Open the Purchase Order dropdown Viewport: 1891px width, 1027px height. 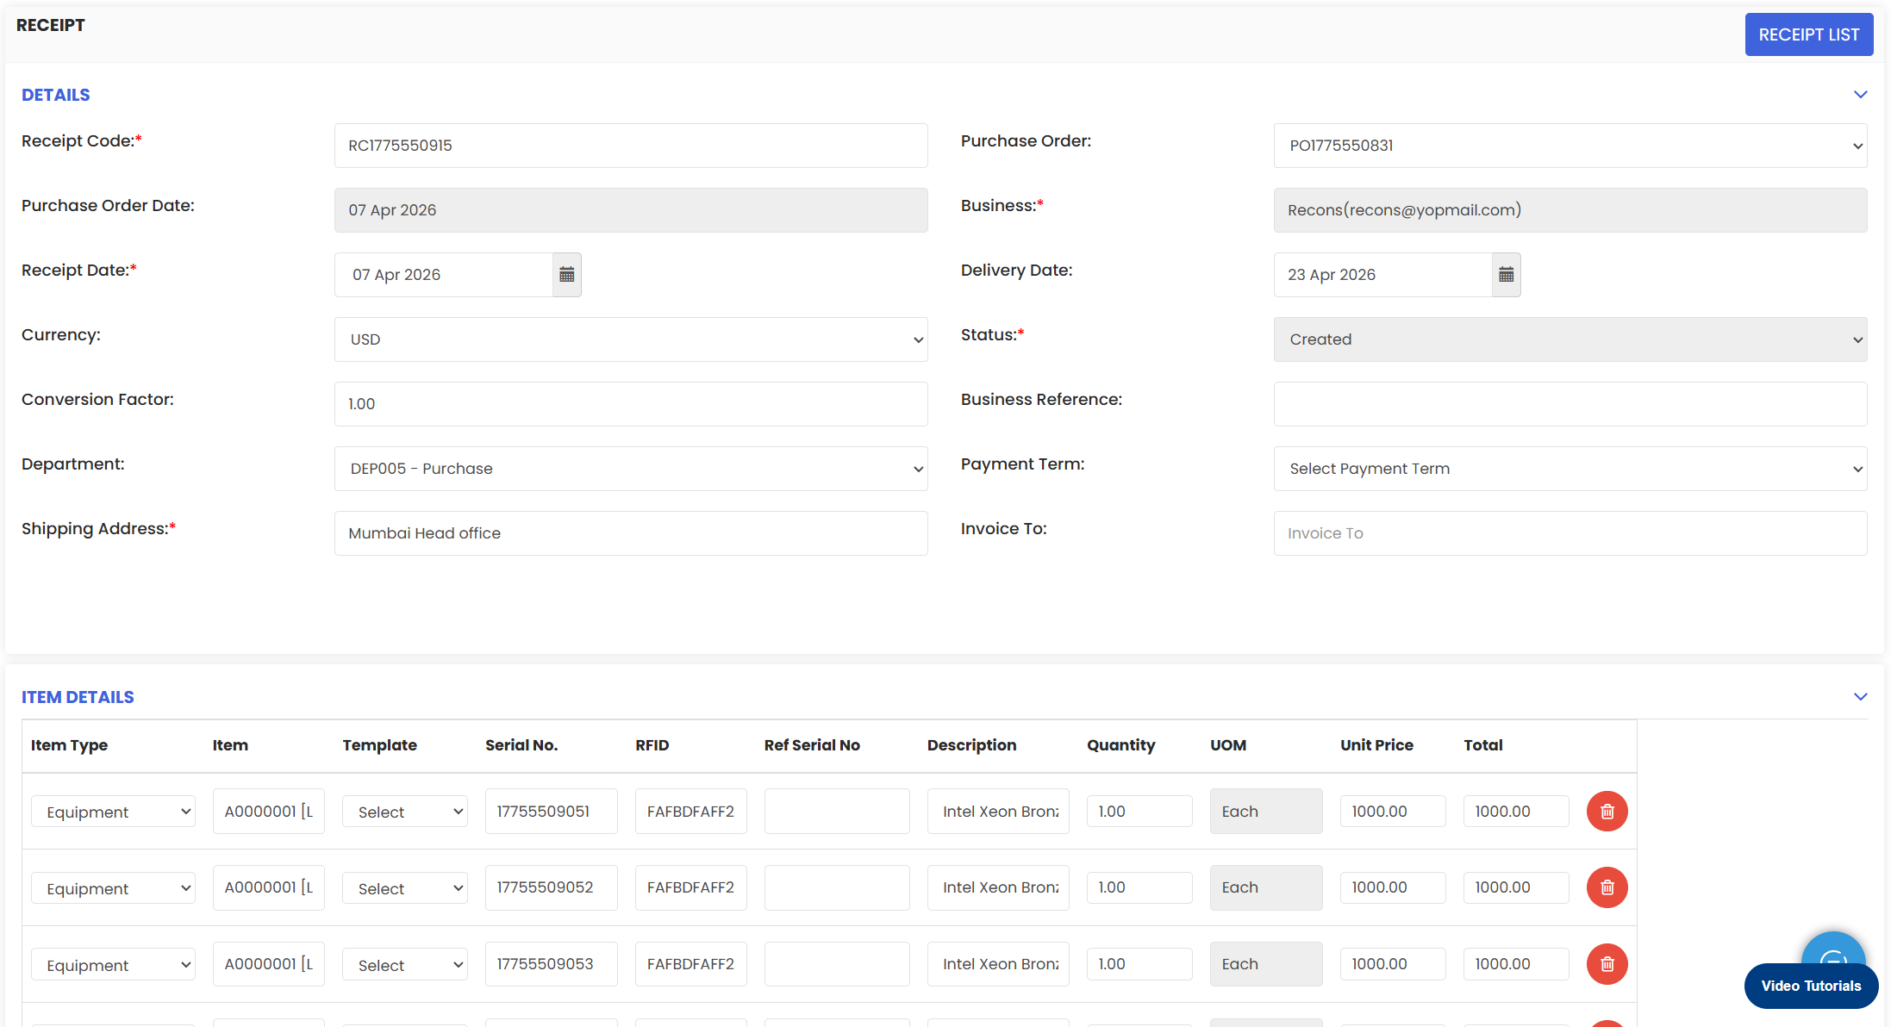click(x=1570, y=146)
